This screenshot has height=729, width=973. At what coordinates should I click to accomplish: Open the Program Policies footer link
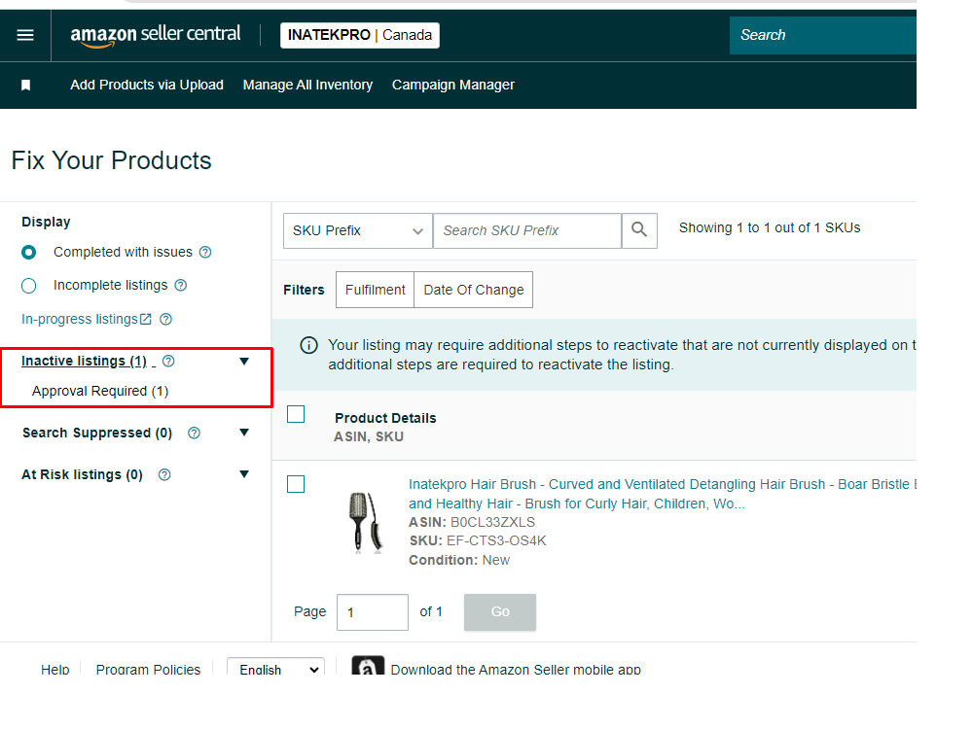tap(148, 670)
